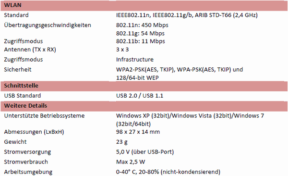Click the 98 x 27 x 14 mm value
This screenshot has height=176, width=288.
click(x=138, y=132)
